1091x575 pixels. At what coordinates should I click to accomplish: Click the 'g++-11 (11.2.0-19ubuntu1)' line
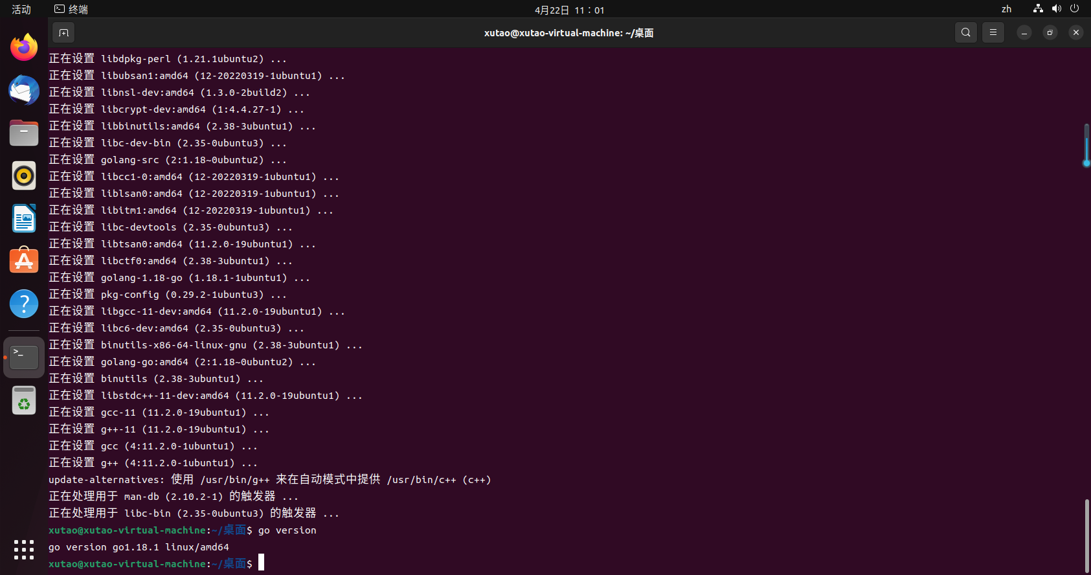click(159, 429)
